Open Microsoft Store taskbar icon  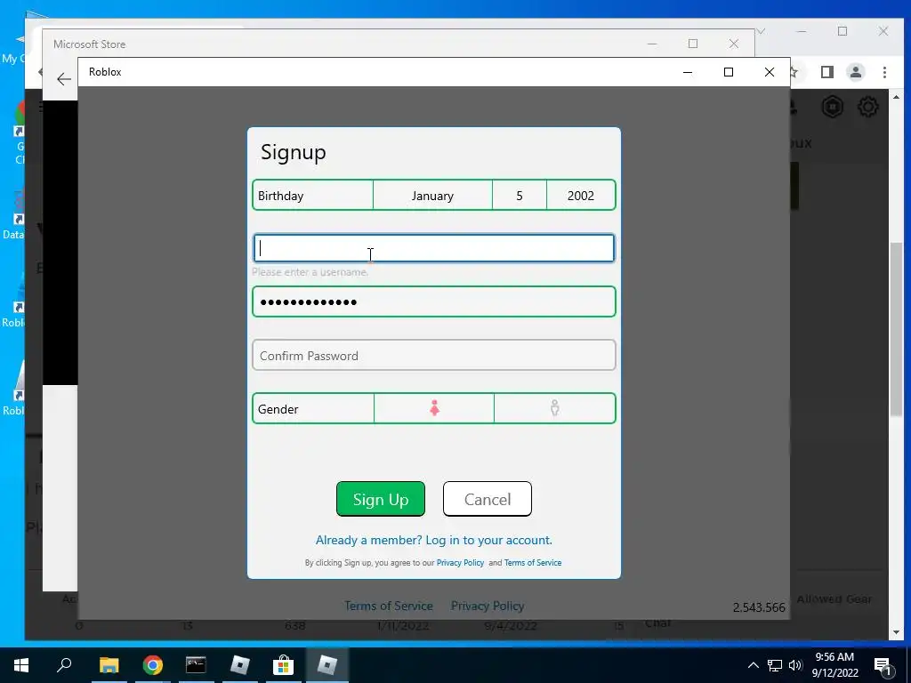tap(283, 665)
